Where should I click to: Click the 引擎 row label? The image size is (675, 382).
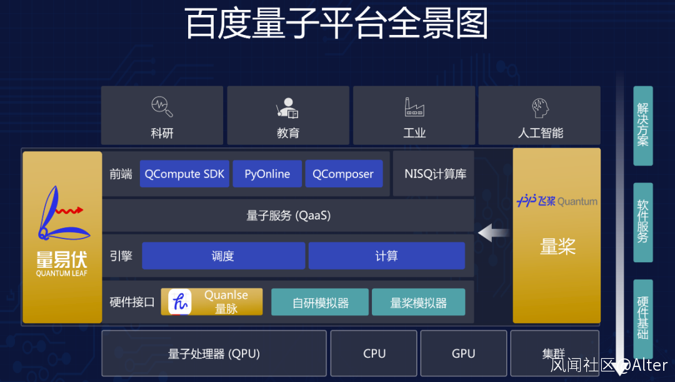tap(121, 256)
